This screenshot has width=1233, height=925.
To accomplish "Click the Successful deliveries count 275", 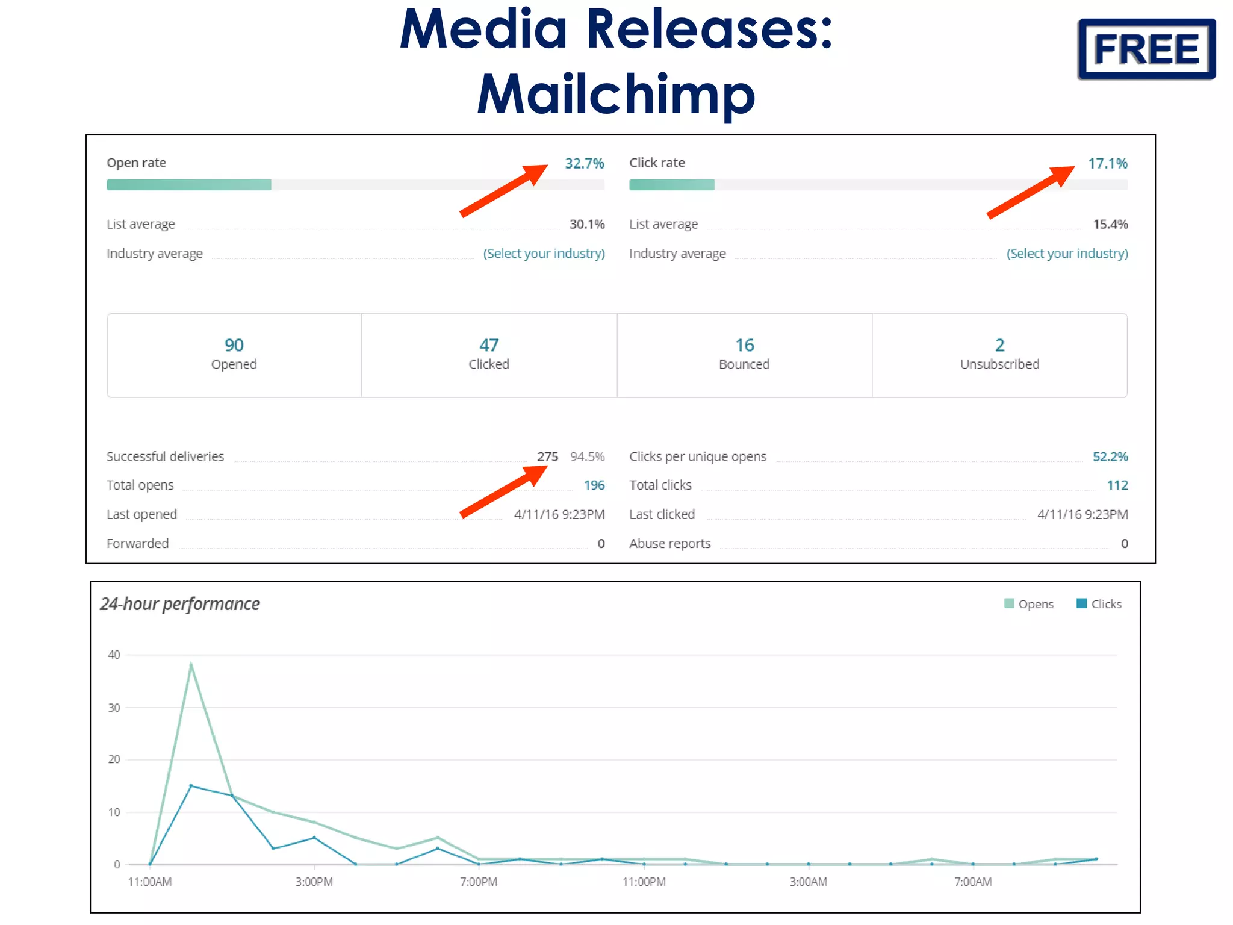I will [x=547, y=457].
